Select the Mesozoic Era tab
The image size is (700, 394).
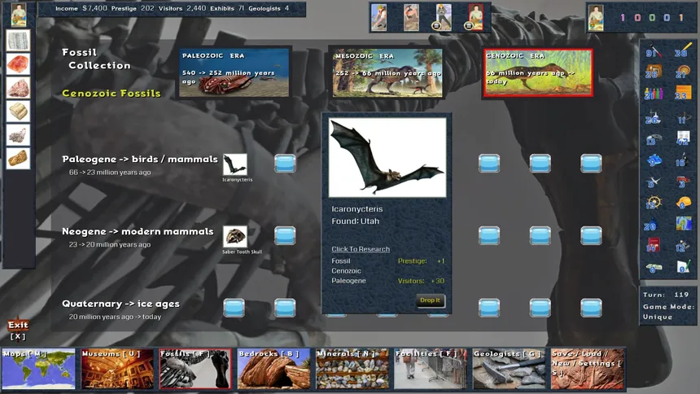coord(387,72)
